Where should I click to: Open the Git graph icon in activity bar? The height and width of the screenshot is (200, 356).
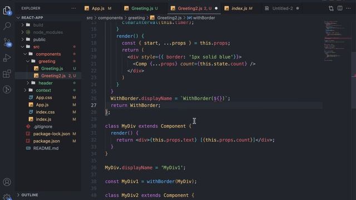point(7,89)
